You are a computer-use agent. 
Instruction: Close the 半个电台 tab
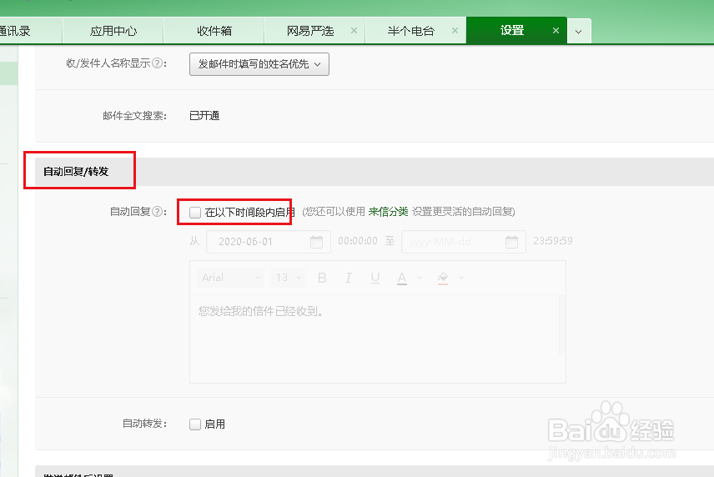[x=455, y=31]
